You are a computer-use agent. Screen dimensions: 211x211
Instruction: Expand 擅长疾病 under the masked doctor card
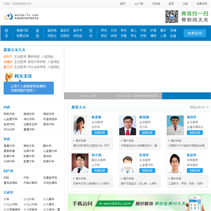(x=127, y=178)
